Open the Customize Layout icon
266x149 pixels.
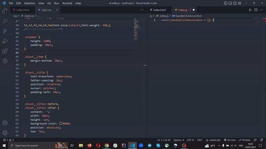click(239, 3)
